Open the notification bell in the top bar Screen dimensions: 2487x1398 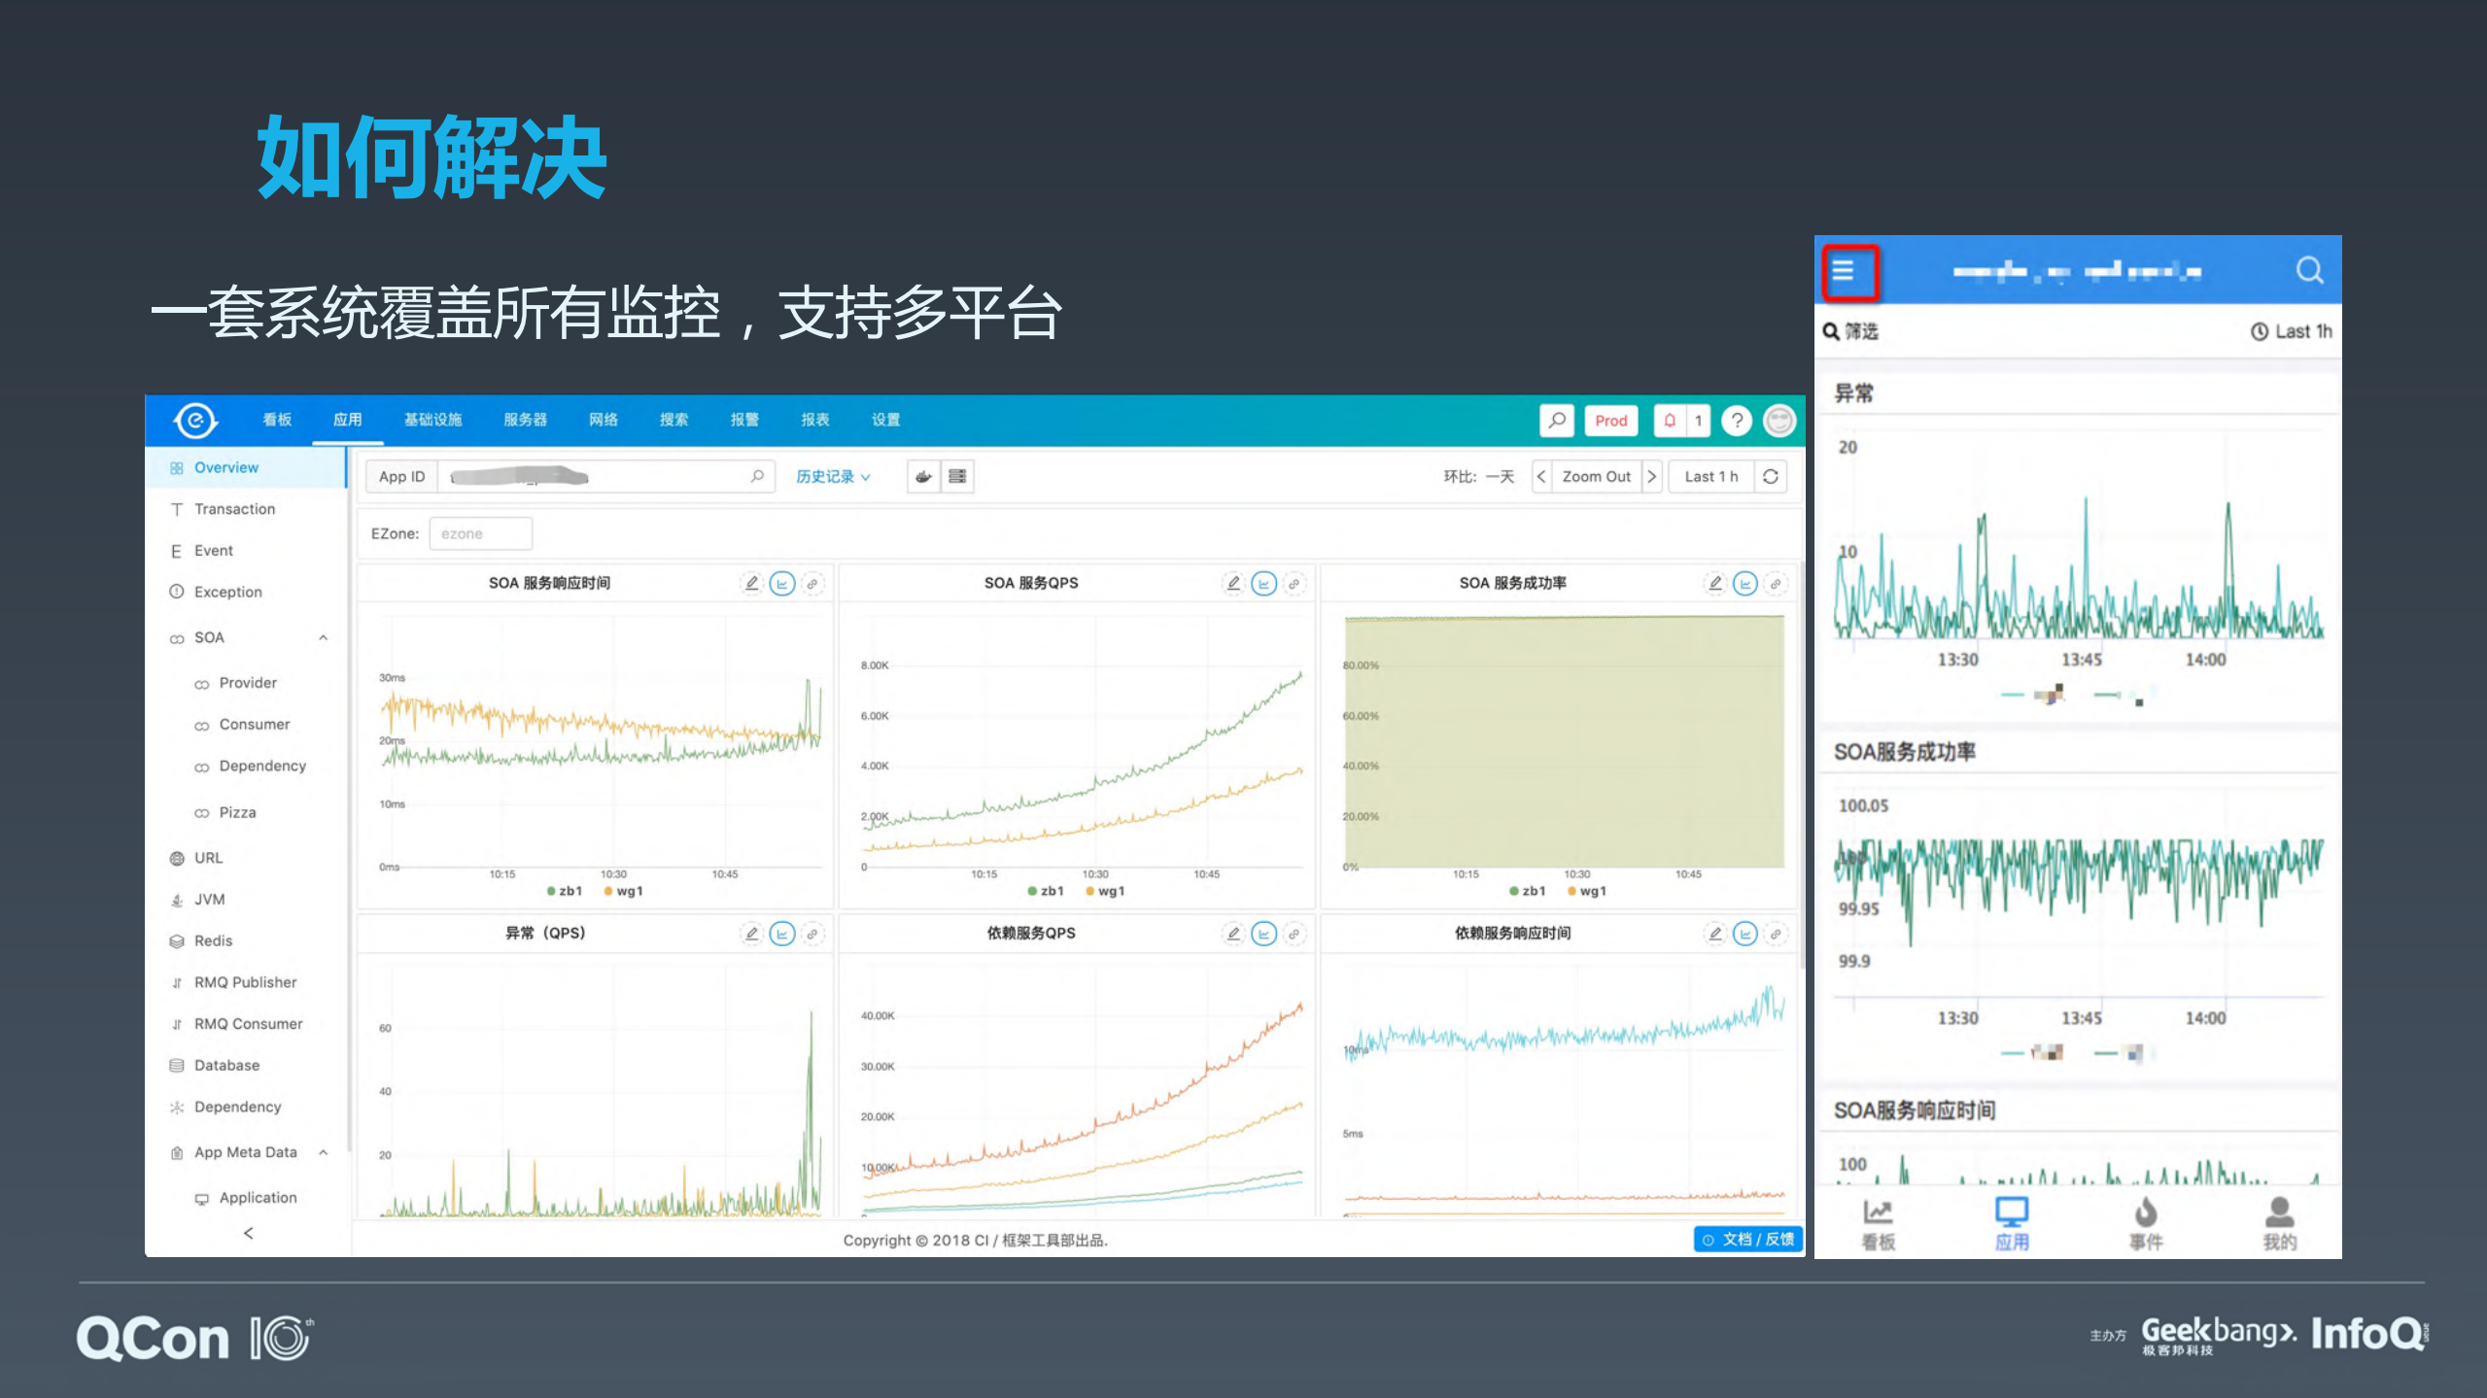tap(1670, 421)
